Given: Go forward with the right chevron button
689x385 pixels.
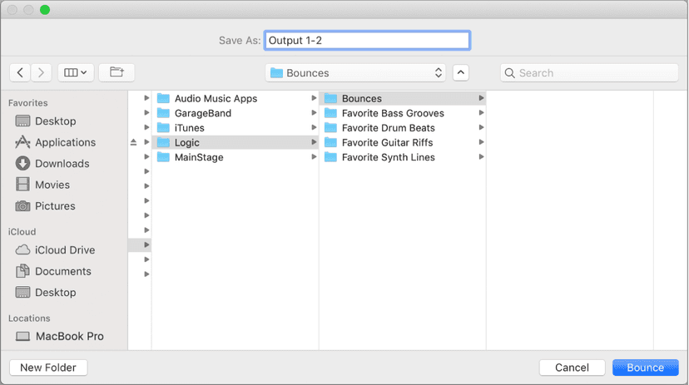Looking at the screenshot, I should [42, 72].
